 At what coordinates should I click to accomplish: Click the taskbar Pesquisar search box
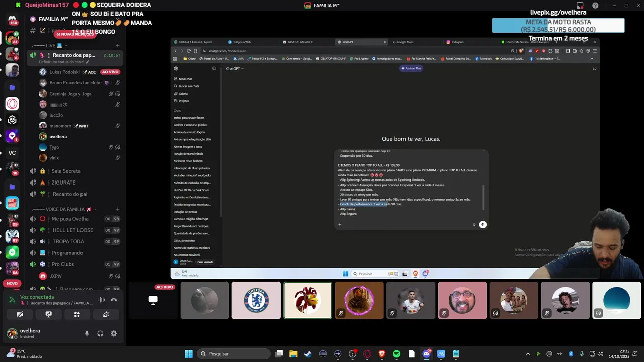(233, 354)
